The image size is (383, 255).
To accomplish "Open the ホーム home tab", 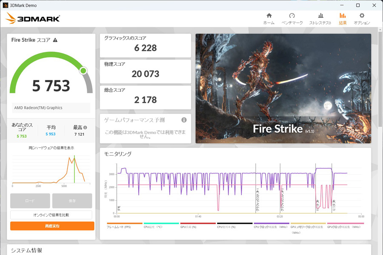I will 269,19.
